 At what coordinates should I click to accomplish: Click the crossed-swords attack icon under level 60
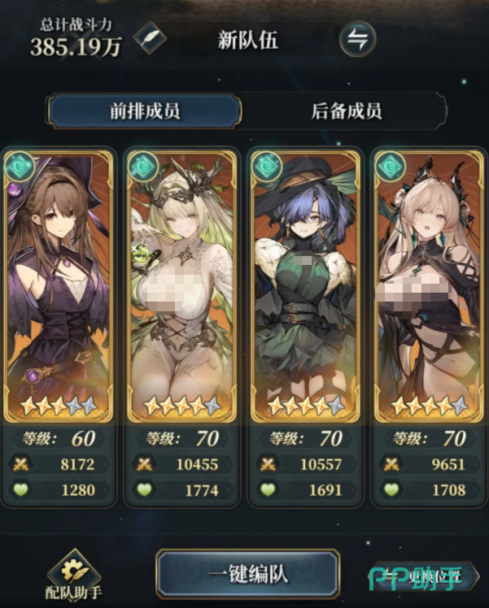click(20, 464)
